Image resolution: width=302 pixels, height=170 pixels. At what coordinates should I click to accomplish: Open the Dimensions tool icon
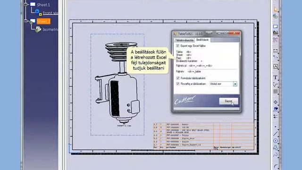tap(276, 51)
